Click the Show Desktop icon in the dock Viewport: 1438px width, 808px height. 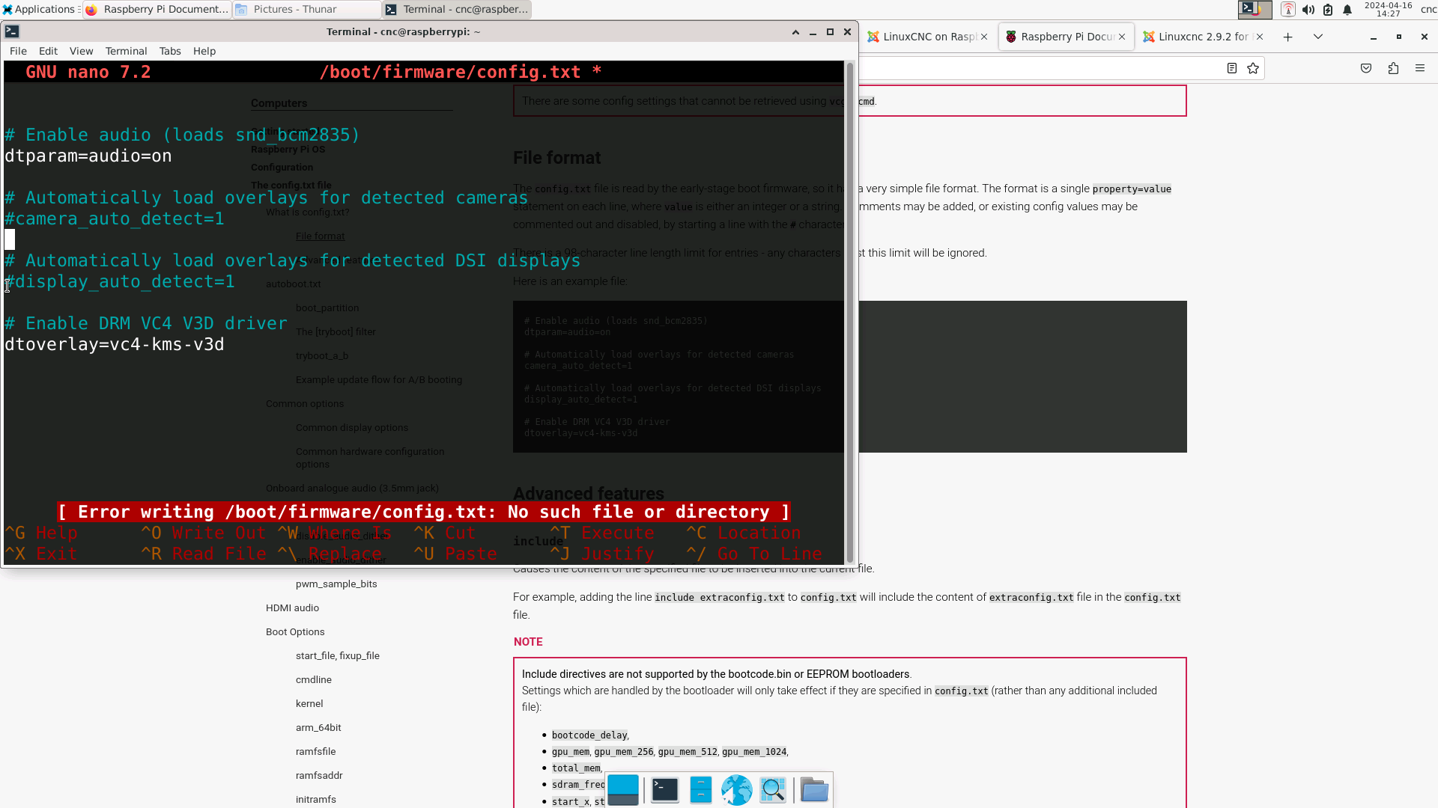(x=623, y=790)
